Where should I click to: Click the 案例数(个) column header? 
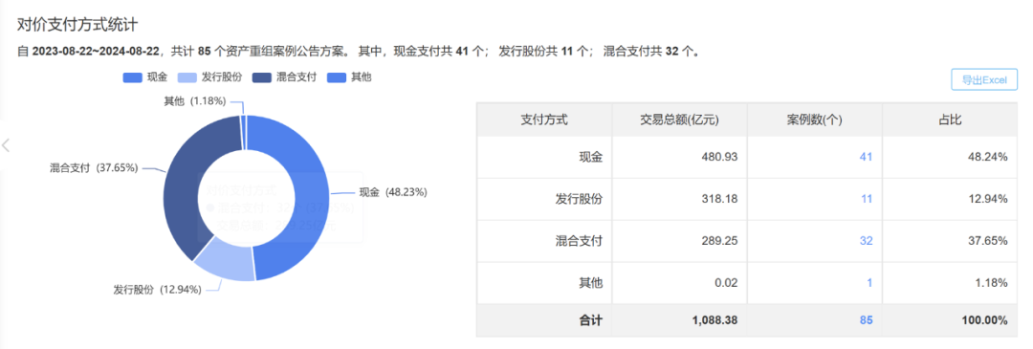click(815, 120)
